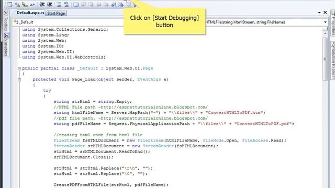Click strHtml.Replace("\0", "") line
The height and width of the screenshot is (188, 335).
100,174
